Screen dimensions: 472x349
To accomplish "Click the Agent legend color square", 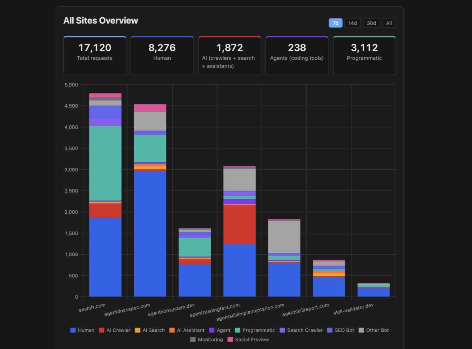I will (x=211, y=330).
